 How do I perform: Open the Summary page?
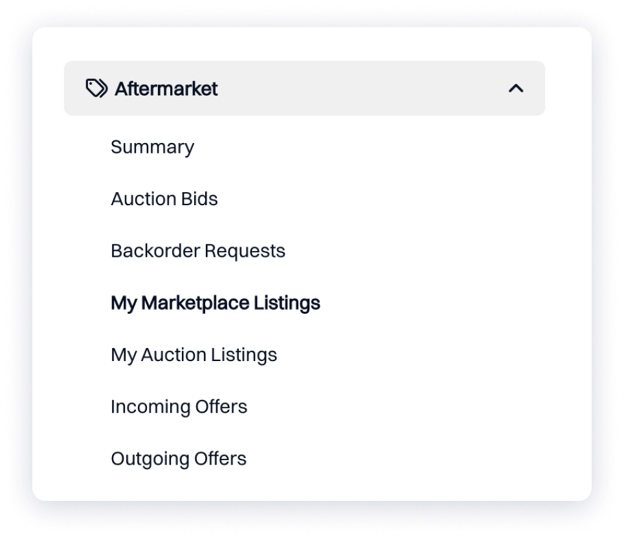152,148
